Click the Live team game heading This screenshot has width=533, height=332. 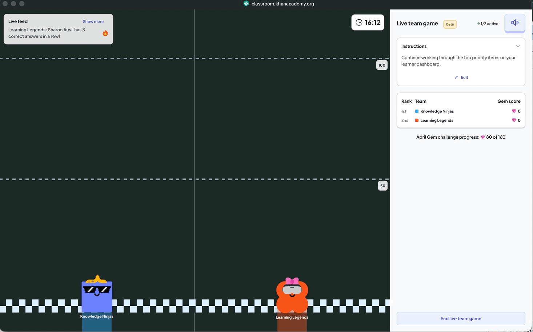417,23
